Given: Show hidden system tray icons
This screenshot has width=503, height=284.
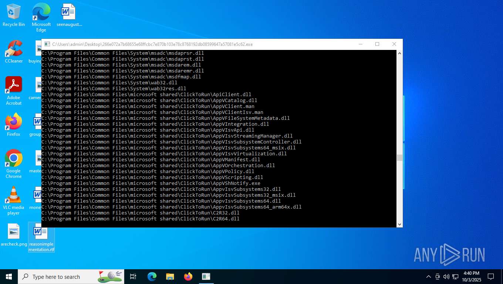Looking at the screenshot, I should (x=429, y=277).
